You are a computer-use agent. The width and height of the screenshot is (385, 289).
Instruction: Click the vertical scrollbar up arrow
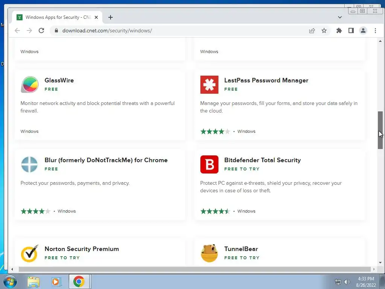(x=380, y=41)
